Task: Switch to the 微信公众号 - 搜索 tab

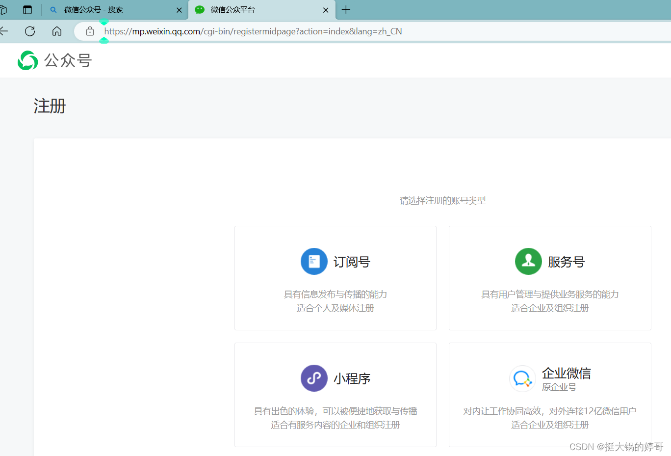Action: tap(116, 10)
